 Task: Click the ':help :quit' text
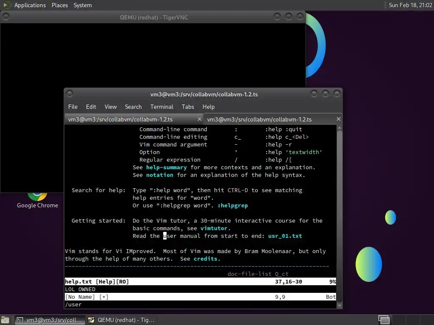pos(284,129)
